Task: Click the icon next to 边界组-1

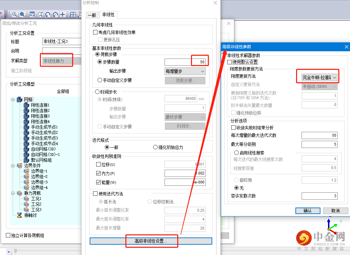Action: [26, 171]
